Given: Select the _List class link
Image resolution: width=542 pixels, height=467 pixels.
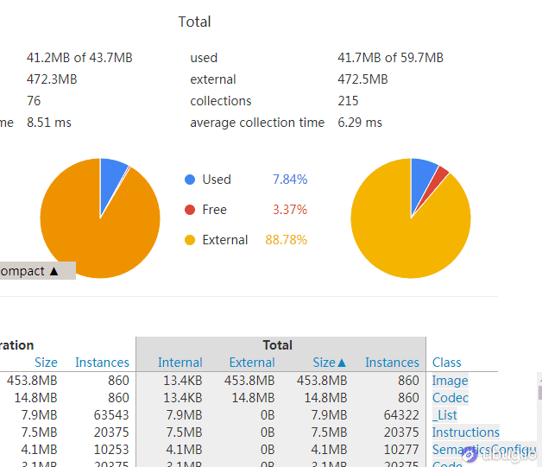Looking at the screenshot, I should point(444,415).
